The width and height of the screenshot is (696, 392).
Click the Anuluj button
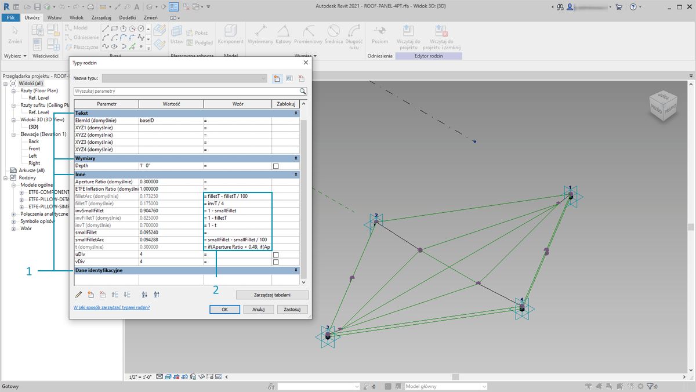pos(258,310)
